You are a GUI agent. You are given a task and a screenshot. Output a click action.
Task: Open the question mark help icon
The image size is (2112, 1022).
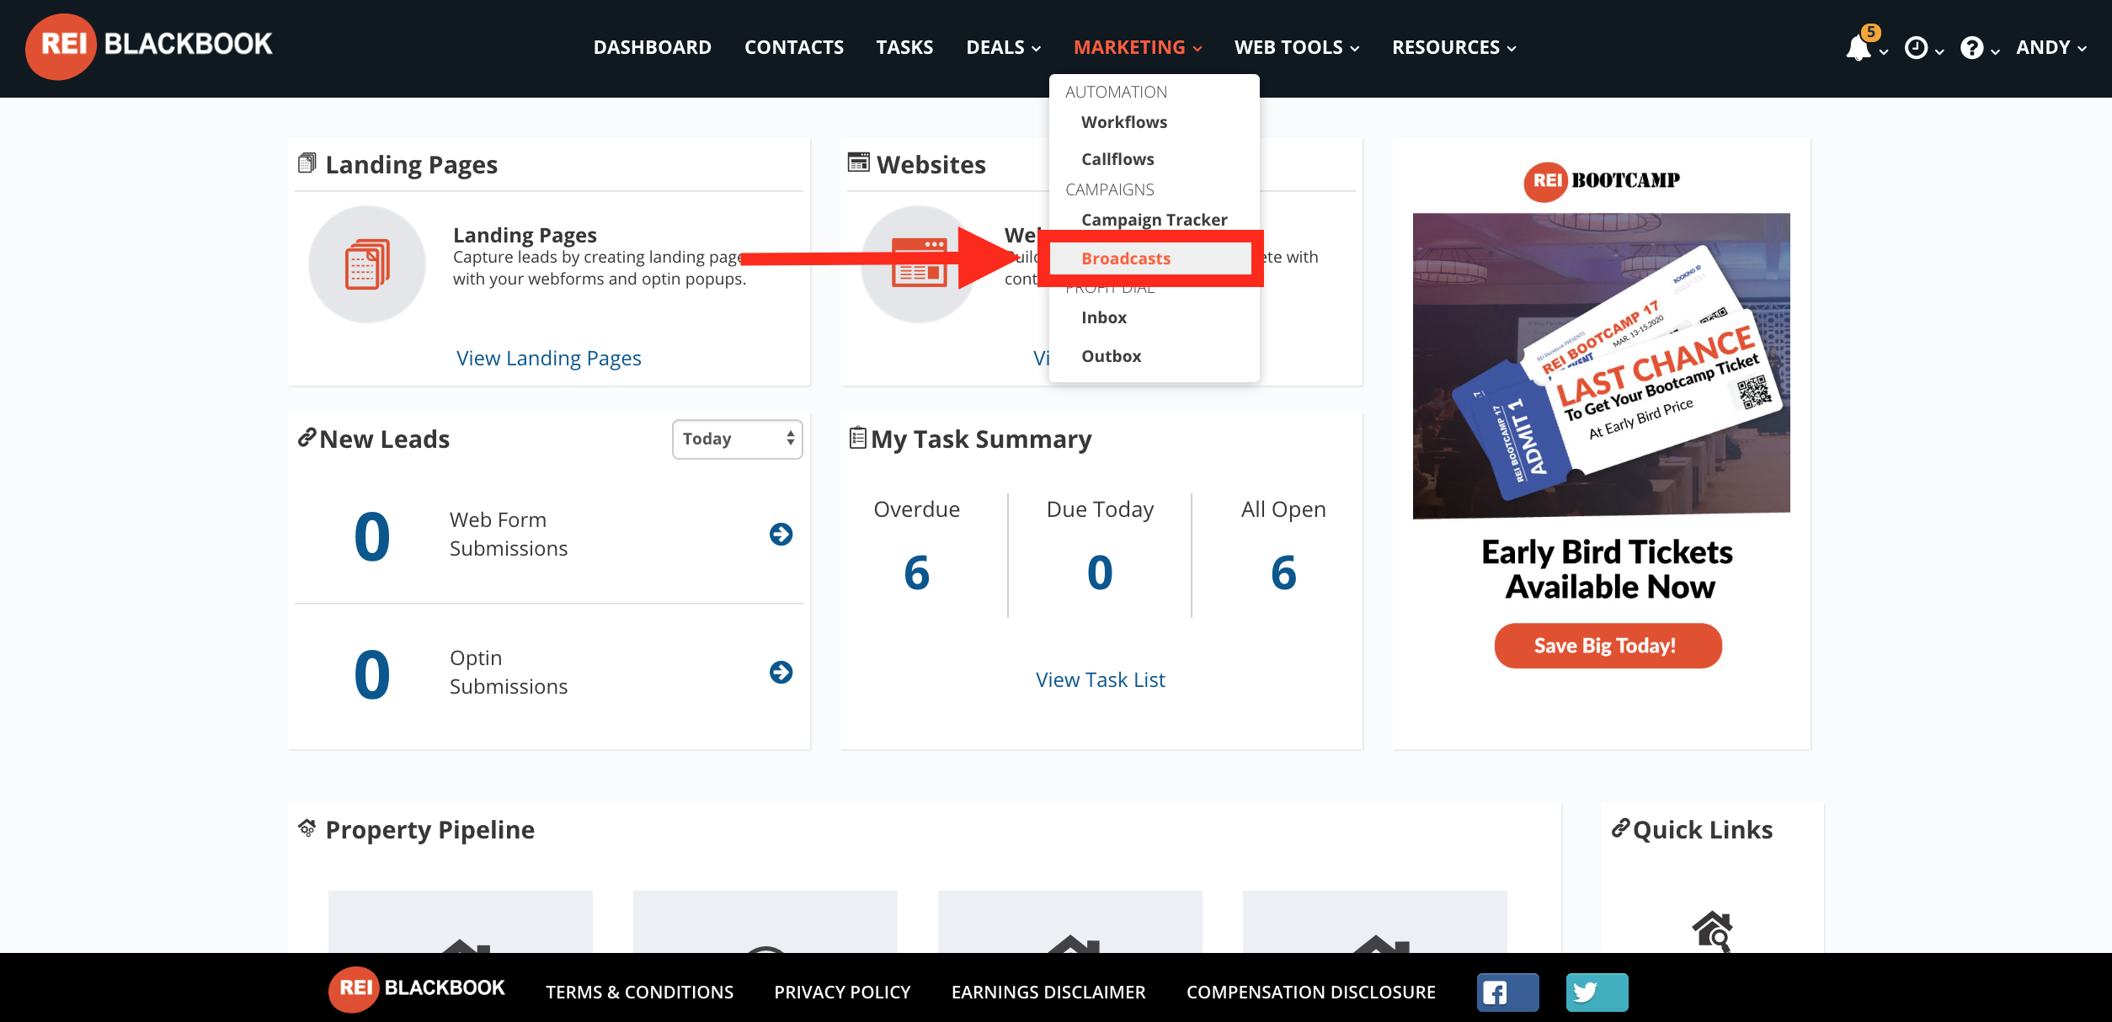1971,48
